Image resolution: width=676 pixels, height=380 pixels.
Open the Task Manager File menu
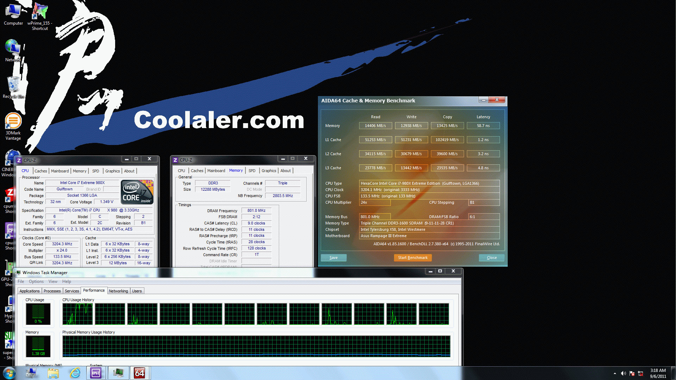[x=21, y=281]
